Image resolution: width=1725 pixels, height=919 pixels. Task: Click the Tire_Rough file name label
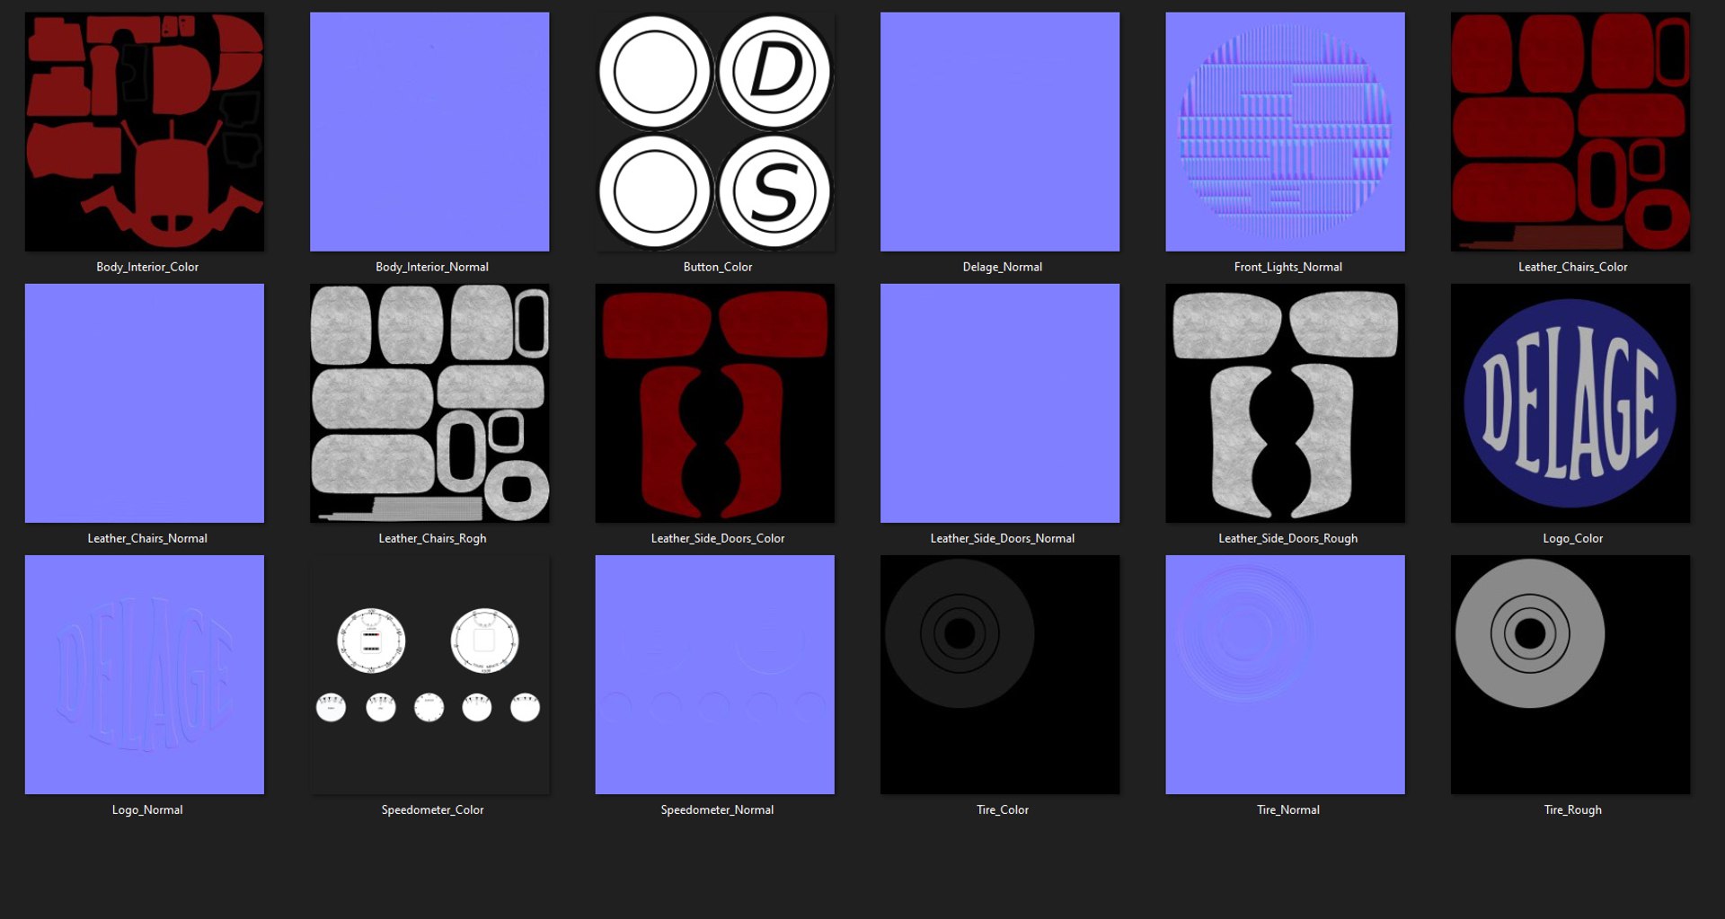click(x=1572, y=809)
